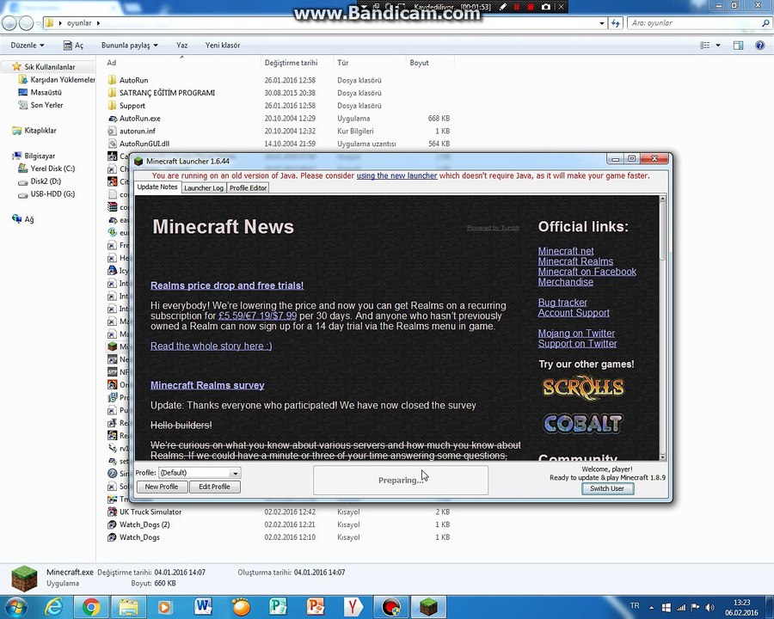Open PowerPoint from the taskbar

pyautogui.click(x=316, y=607)
